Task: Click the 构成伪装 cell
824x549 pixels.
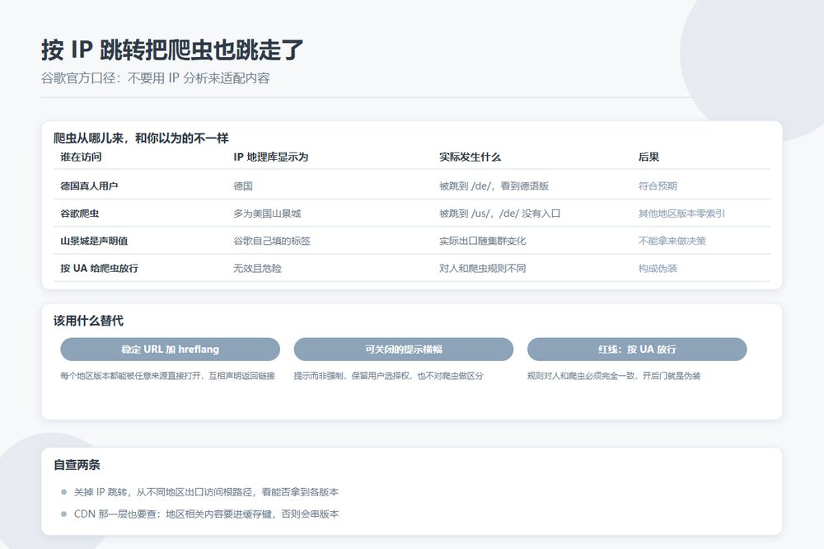Action: coord(658,268)
